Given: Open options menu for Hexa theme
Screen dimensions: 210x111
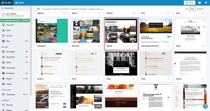Looking at the screenshot, I should pyautogui.click(x=168, y=79).
